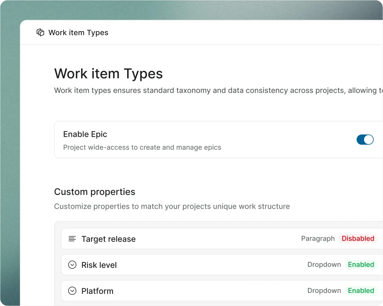This screenshot has height=306, width=383.
Task: Click the Enable Epic label
Action: pos(85,134)
